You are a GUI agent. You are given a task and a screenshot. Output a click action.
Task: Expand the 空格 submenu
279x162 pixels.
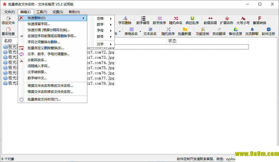[x=104, y=19]
